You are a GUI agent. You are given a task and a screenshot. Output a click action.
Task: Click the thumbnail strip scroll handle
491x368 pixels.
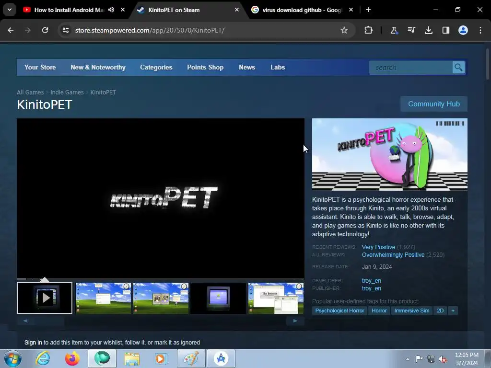coord(49,321)
